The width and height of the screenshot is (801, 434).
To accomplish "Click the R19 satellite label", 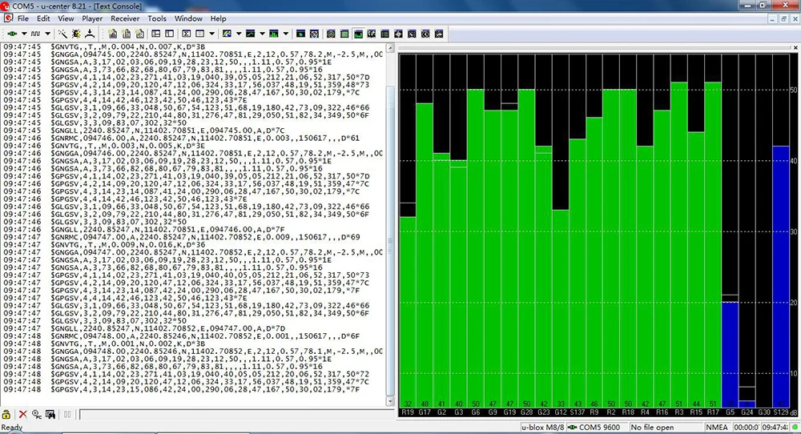I will 408,412.
